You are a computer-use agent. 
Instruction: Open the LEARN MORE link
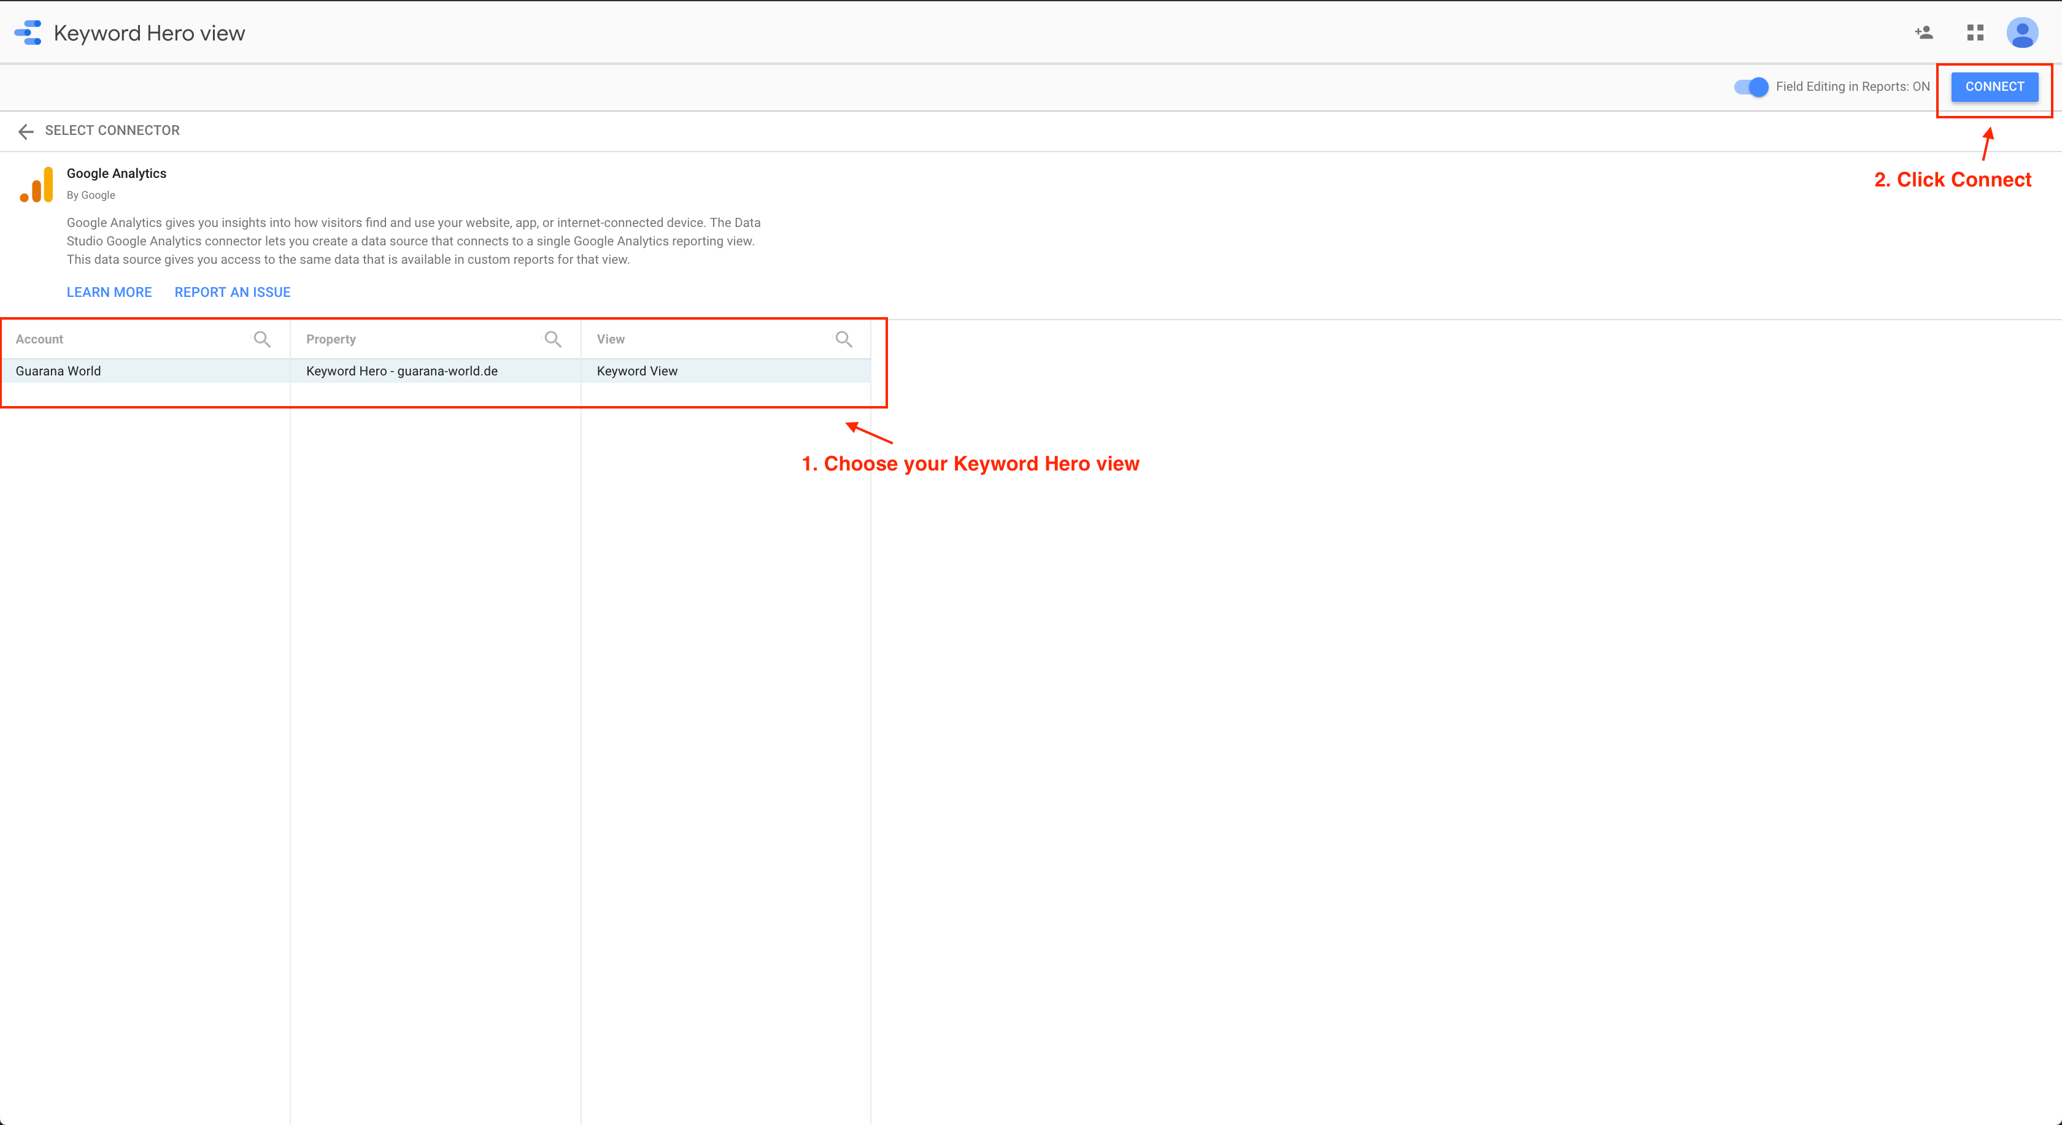tap(109, 292)
